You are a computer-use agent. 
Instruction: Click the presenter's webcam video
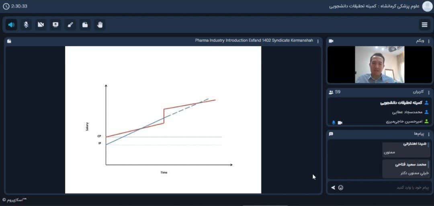tap(379, 65)
